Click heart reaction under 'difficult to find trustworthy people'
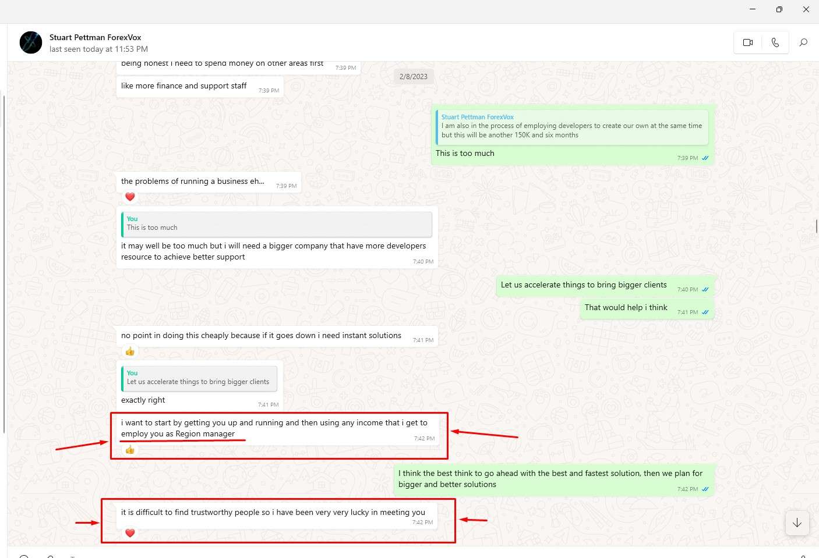Screen dimensions: 819x558 [x=130, y=533]
